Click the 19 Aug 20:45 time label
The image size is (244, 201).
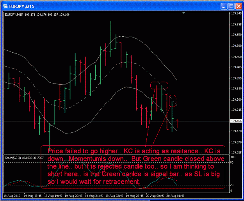tap(73, 196)
